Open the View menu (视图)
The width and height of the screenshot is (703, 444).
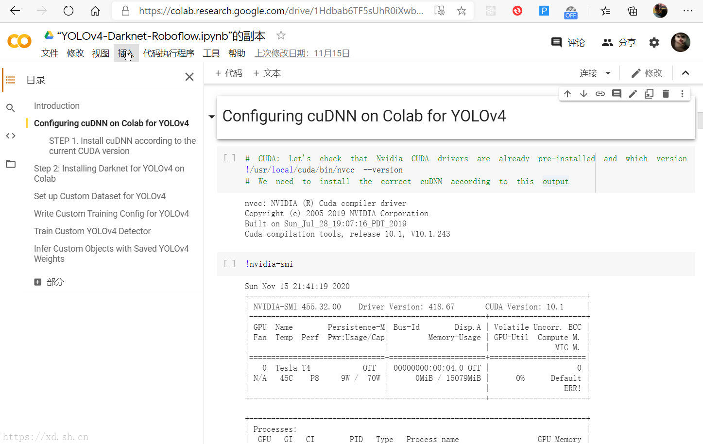pos(101,53)
